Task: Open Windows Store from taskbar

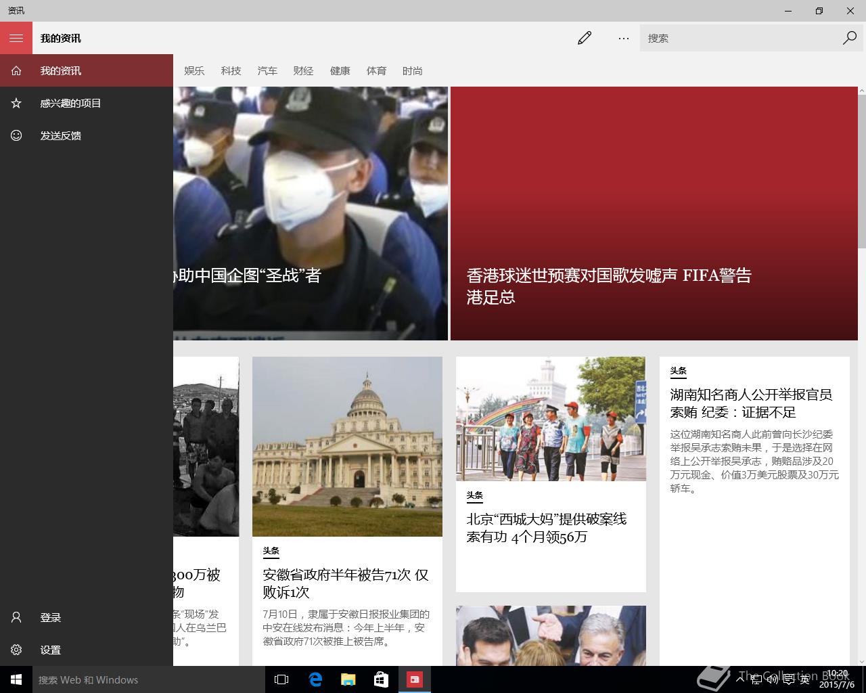Action: [x=382, y=679]
